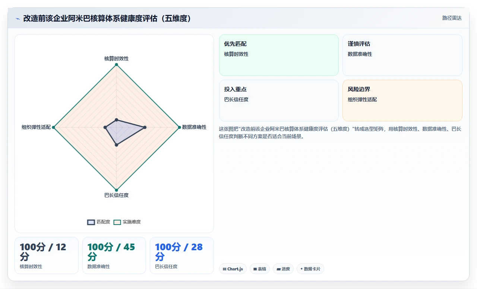Image resolution: width=477 pixels, height=289 pixels.
Task: Click the page title 改造前该企业阿米巴核算体系健康度评估
Action: (x=108, y=18)
